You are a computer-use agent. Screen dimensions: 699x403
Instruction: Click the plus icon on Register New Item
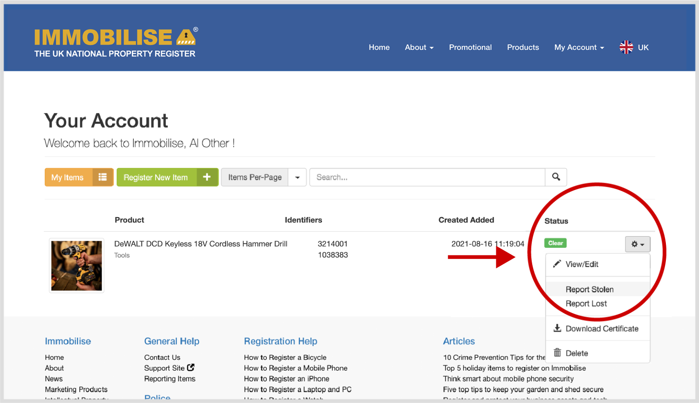point(207,177)
